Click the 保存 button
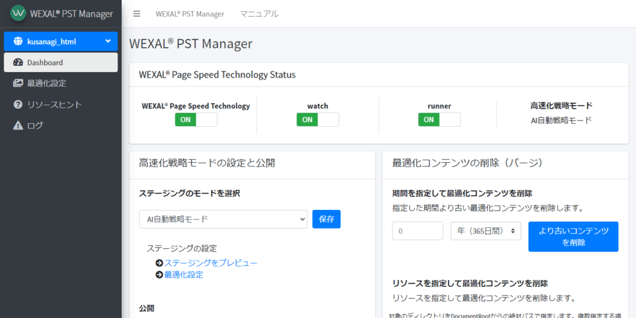The width and height of the screenshot is (636, 318). (x=327, y=219)
